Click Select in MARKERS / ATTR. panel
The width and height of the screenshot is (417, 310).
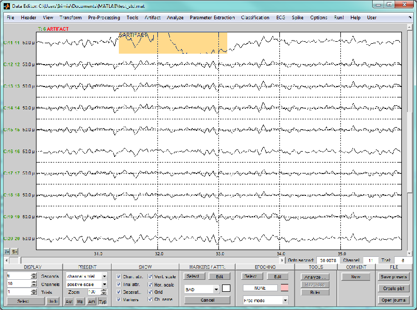pyautogui.click(x=194, y=277)
